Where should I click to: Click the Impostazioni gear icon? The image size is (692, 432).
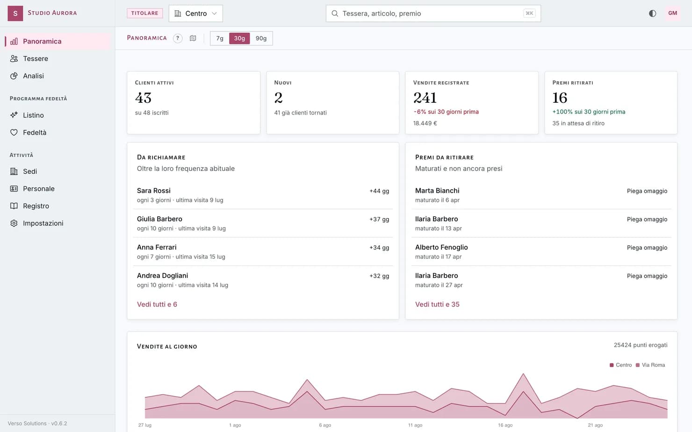click(x=14, y=223)
